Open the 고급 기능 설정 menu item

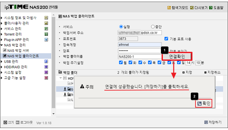pyautogui.click(x=15, y=78)
